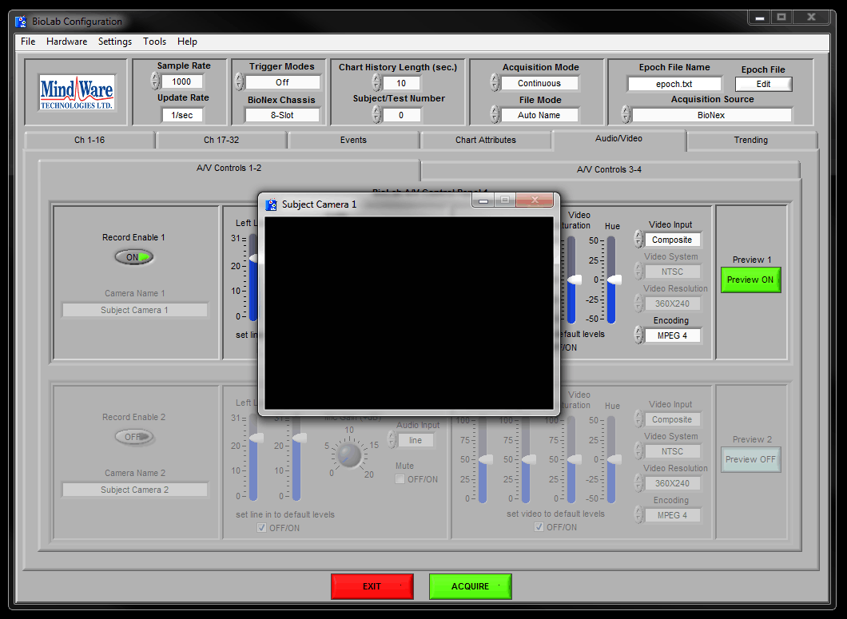
Task: Click the Camera Name 2 field
Action: click(134, 490)
